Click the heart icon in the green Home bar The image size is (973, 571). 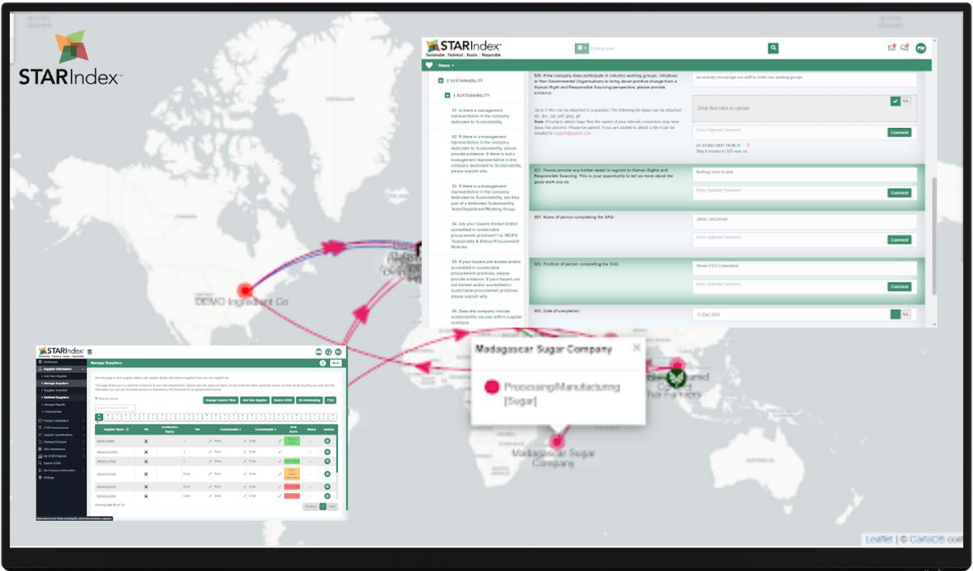(x=429, y=65)
